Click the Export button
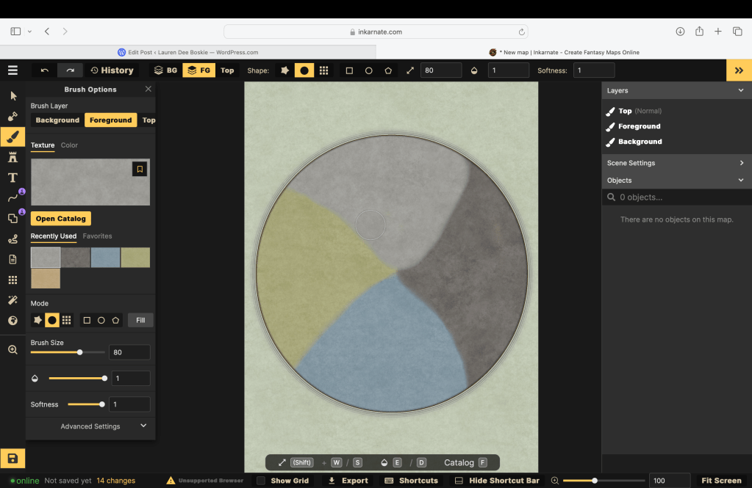The height and width of the screenshot is (488, 752). [x=348, y=481]
